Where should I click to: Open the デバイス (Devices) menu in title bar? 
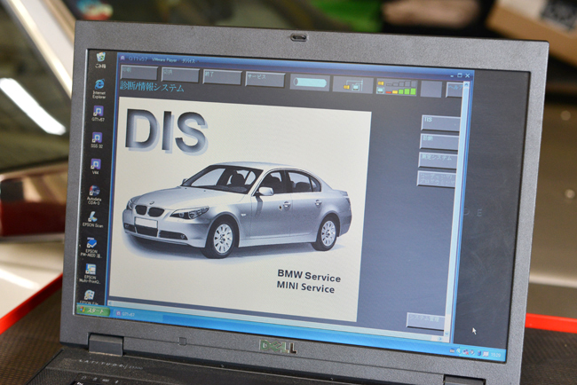click(188, 60)
